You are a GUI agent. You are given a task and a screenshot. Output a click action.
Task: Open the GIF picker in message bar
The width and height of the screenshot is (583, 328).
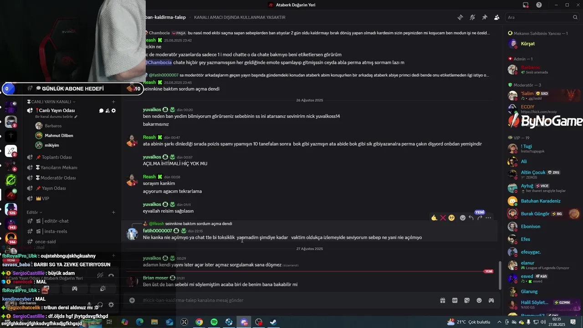click(x=455, y=300)
